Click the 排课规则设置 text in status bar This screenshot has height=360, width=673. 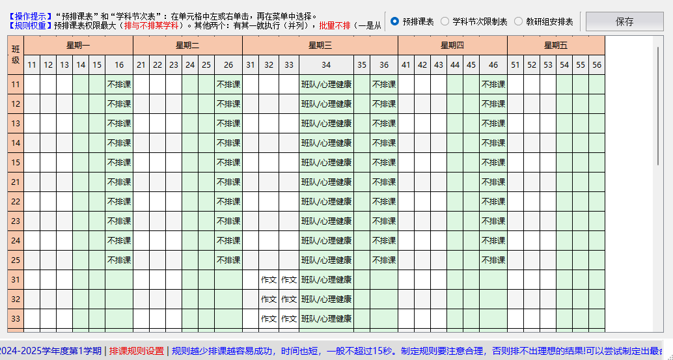coord(137,351)
